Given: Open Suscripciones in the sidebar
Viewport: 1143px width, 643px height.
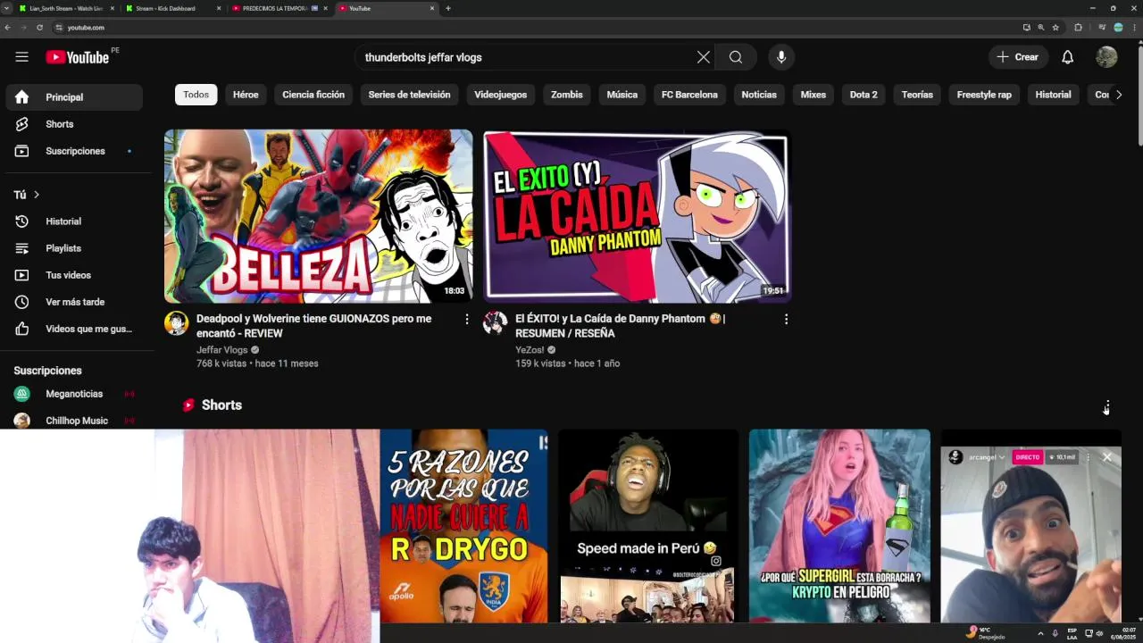Looking at the screenshot, I should pyautogui.click(x=74, y=151).
